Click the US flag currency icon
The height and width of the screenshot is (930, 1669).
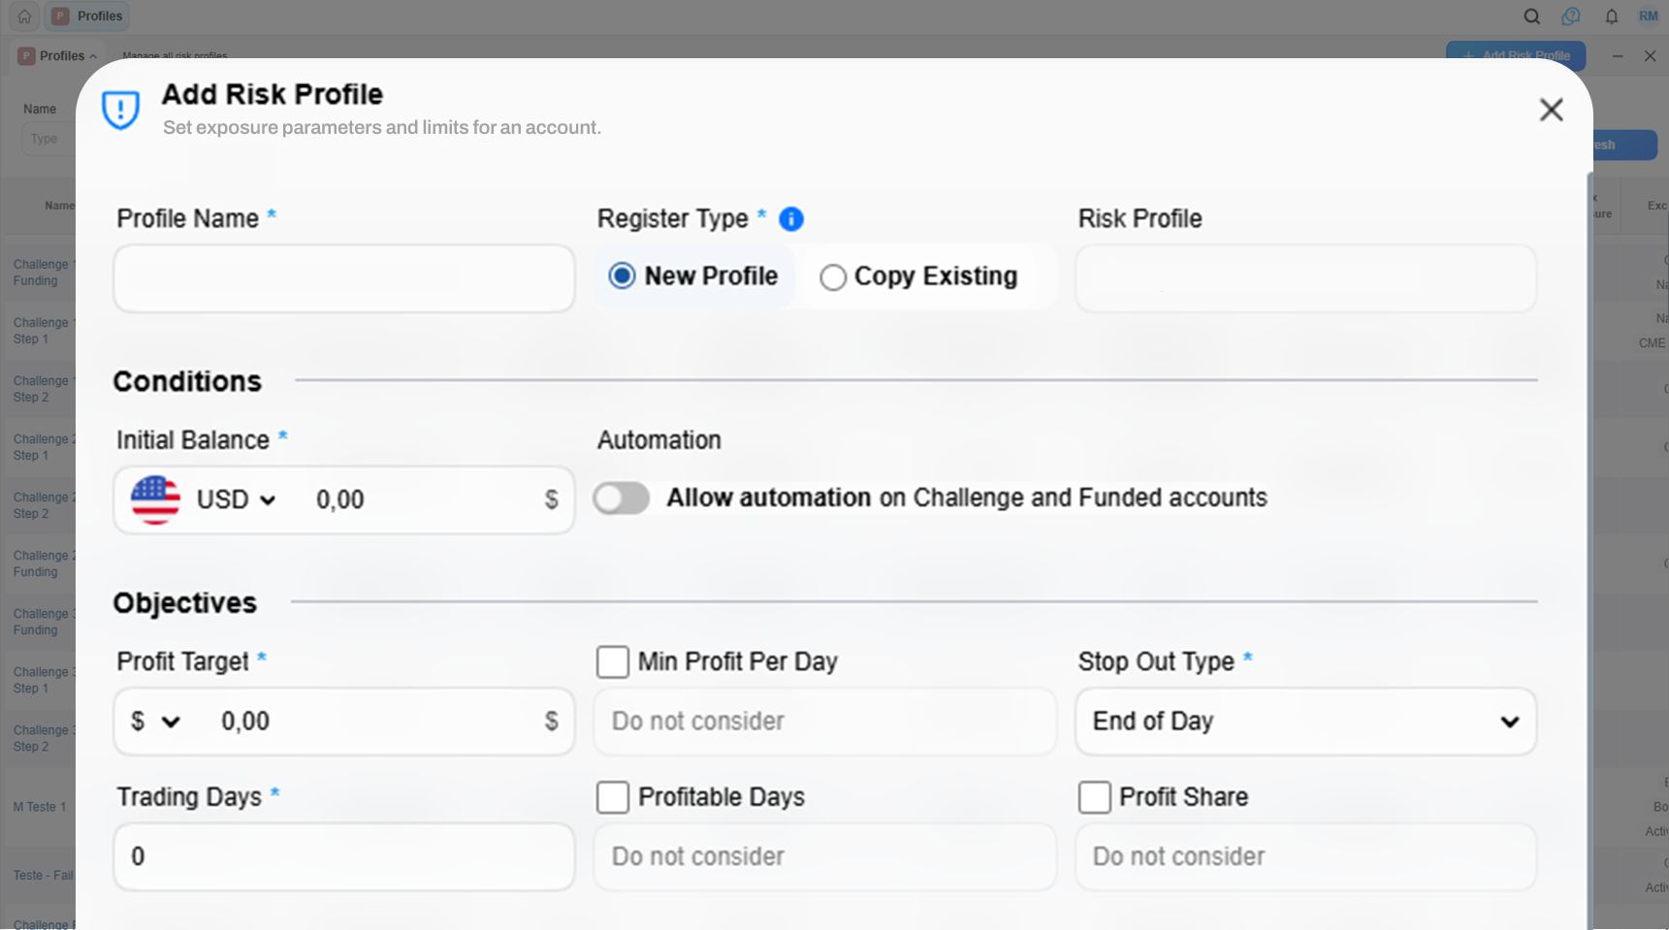pos(155,499)
